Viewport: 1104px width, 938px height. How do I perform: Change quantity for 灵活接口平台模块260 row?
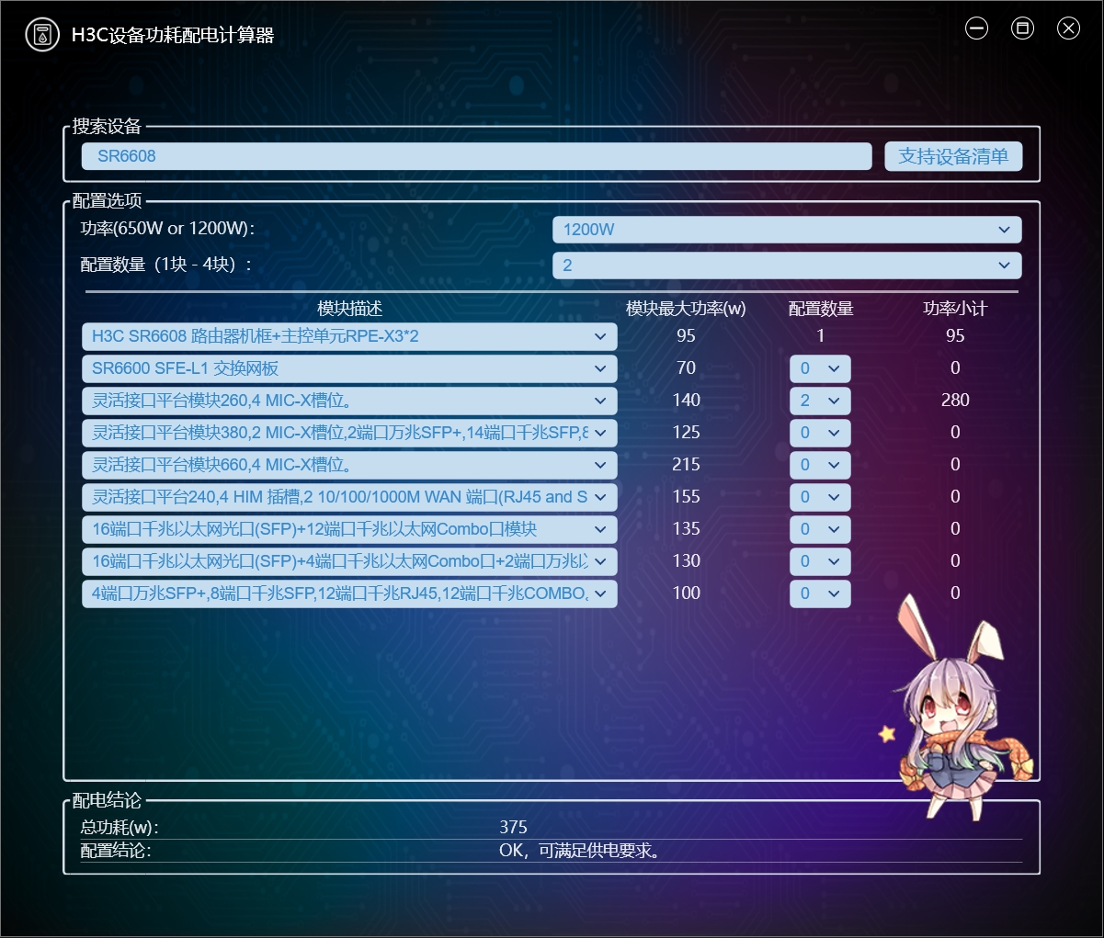coord(820,401)
